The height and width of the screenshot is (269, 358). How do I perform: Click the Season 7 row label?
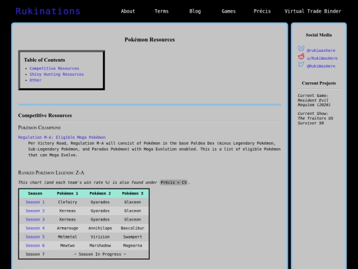[x=35, y=254]
